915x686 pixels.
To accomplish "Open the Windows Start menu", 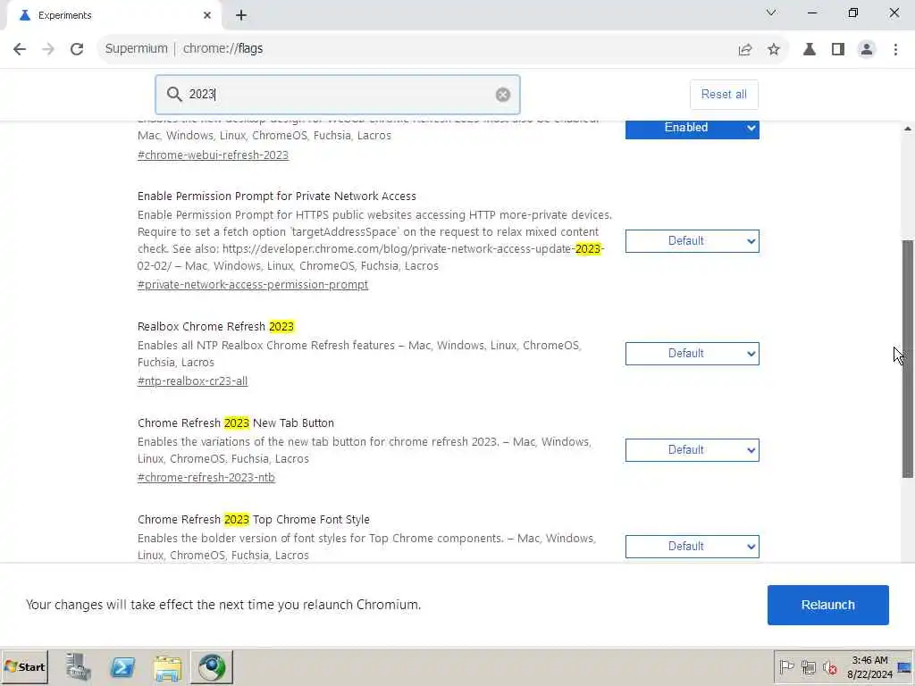I will coord(25,667).
